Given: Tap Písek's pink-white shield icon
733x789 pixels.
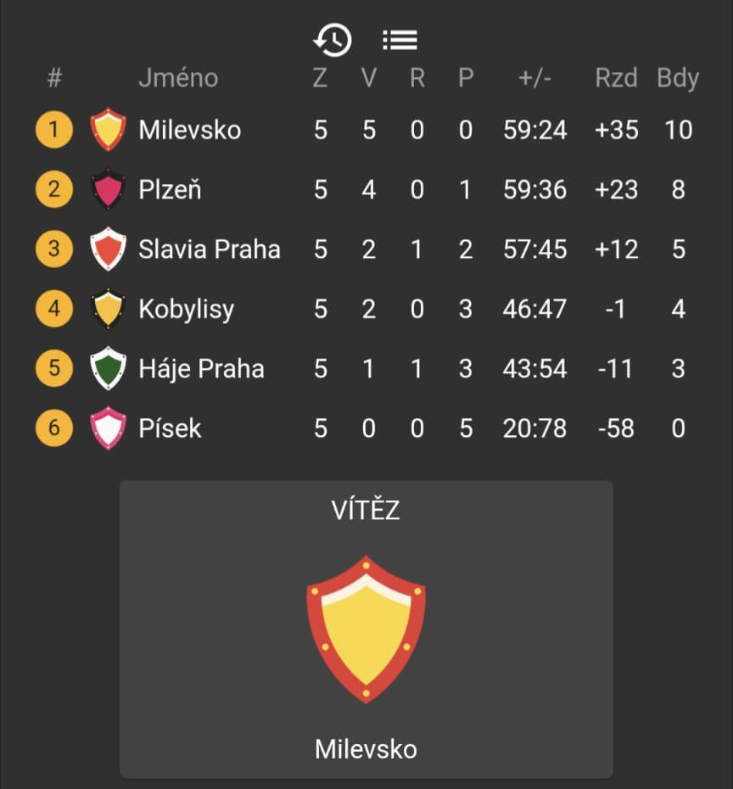Looking at the screenshot, I should pos(108,428).
